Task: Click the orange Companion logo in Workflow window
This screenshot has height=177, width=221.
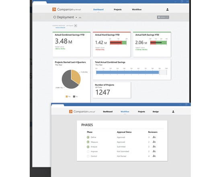Action: click(x=71, y=111)
